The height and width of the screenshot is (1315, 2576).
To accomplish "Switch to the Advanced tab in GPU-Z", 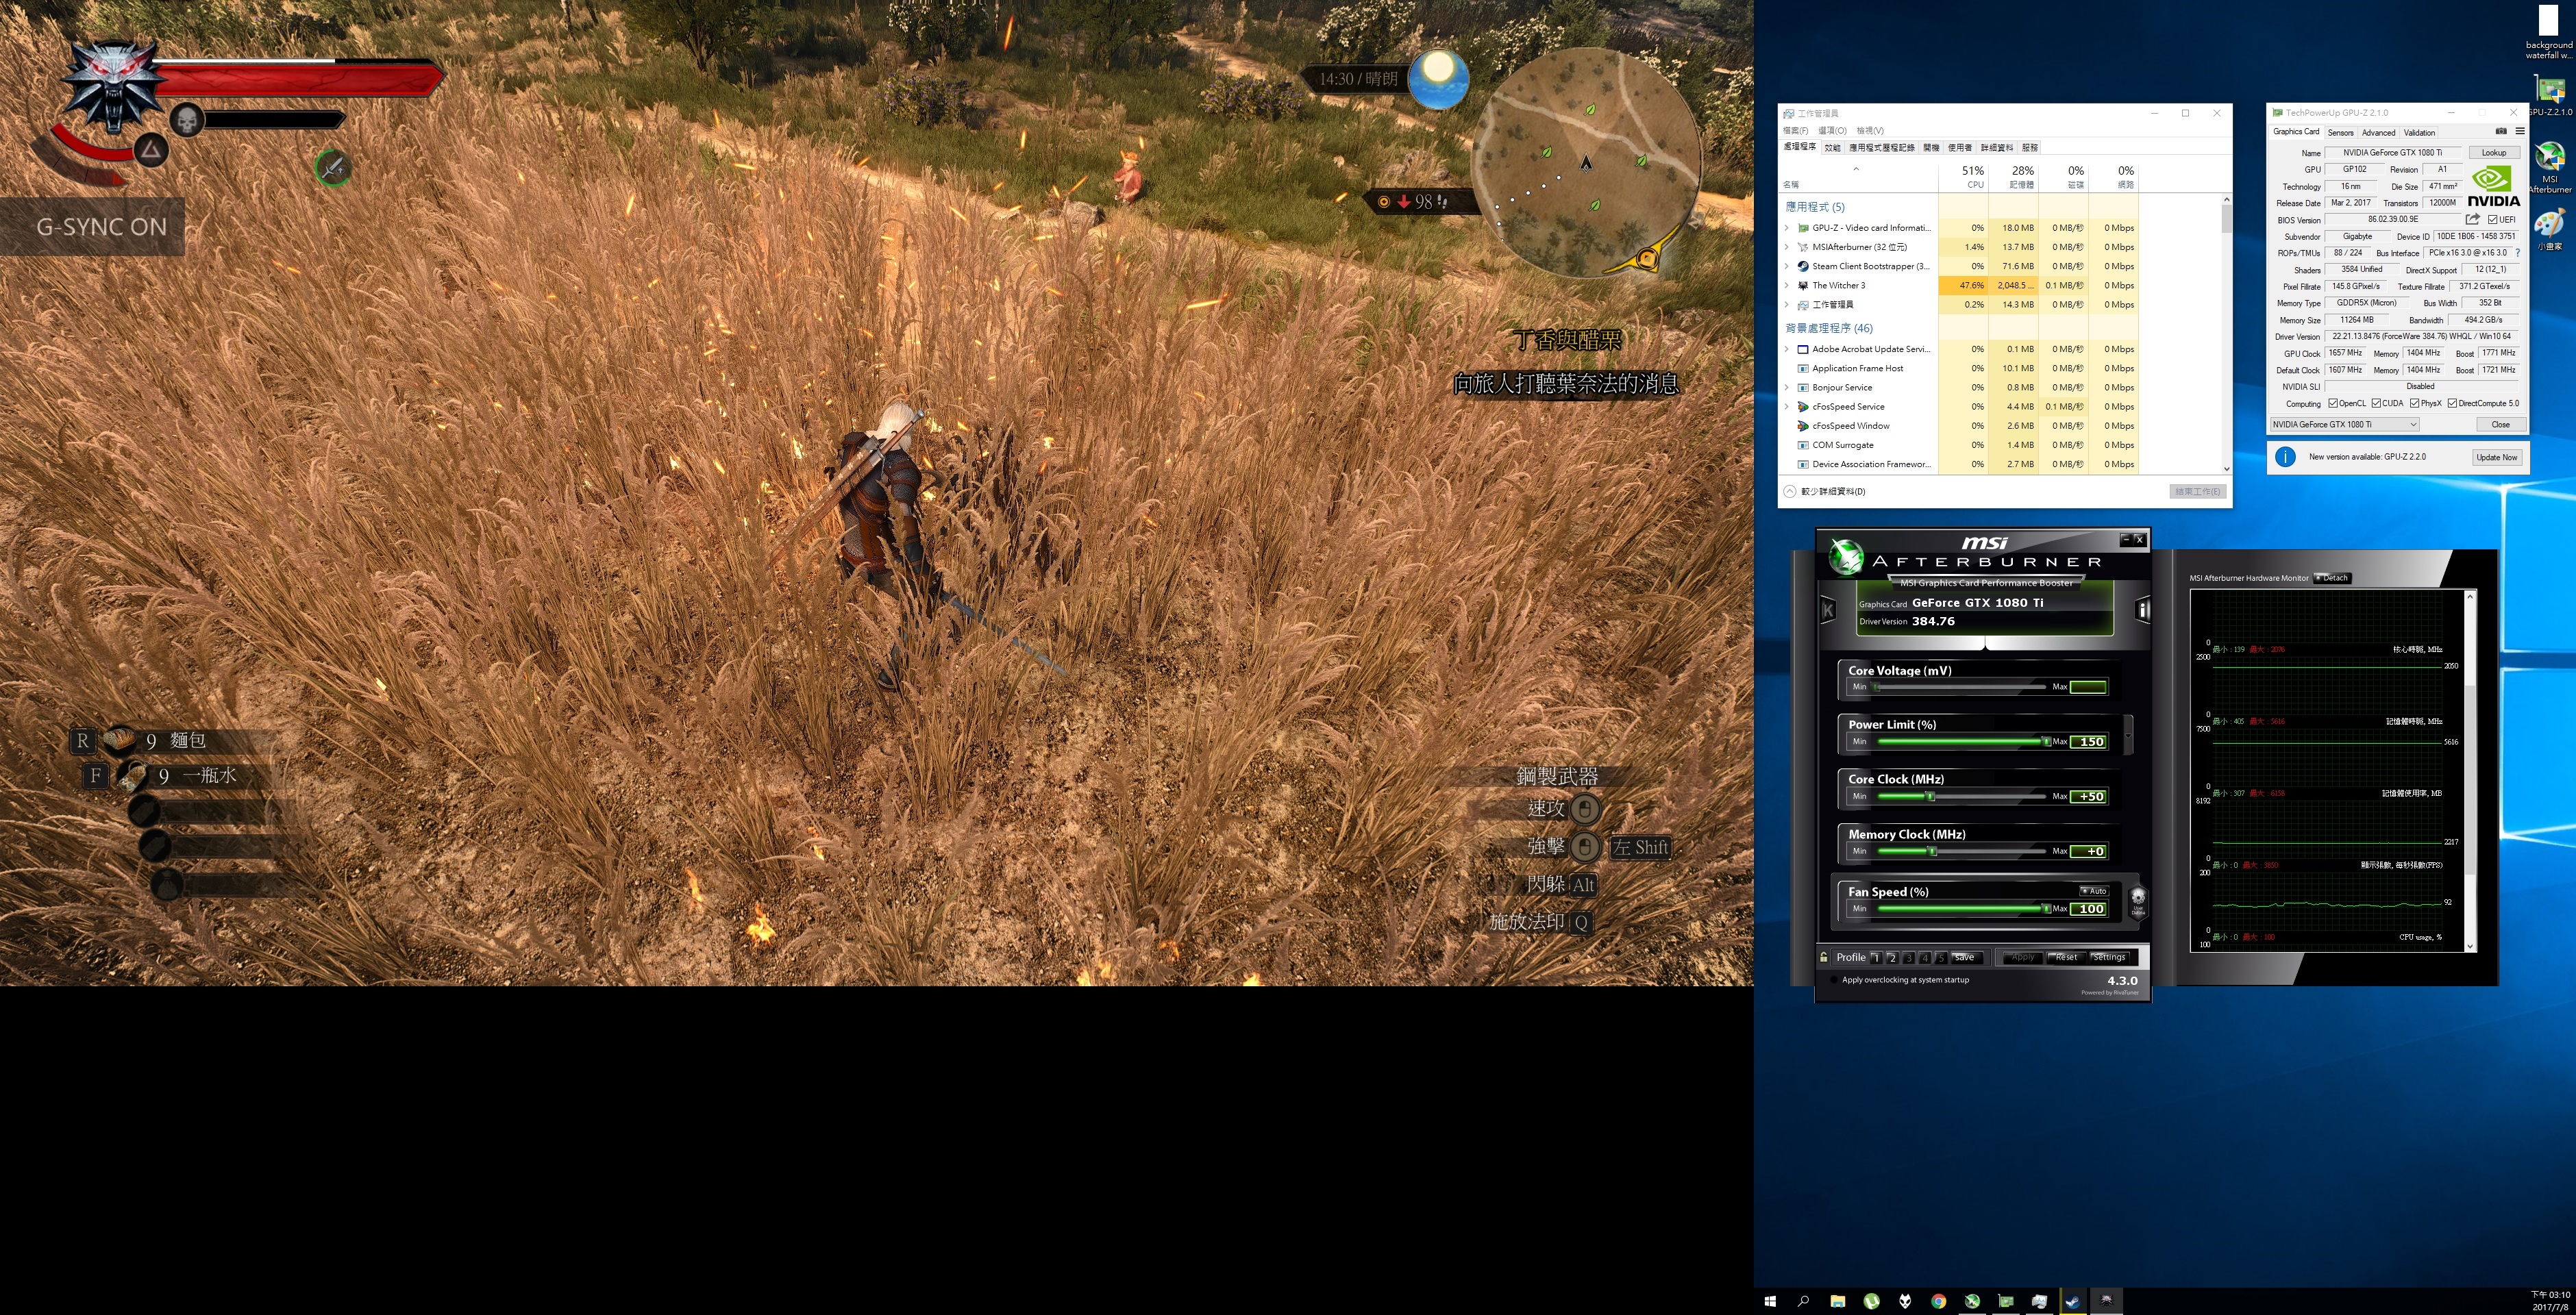I will tap(2378, 132).
